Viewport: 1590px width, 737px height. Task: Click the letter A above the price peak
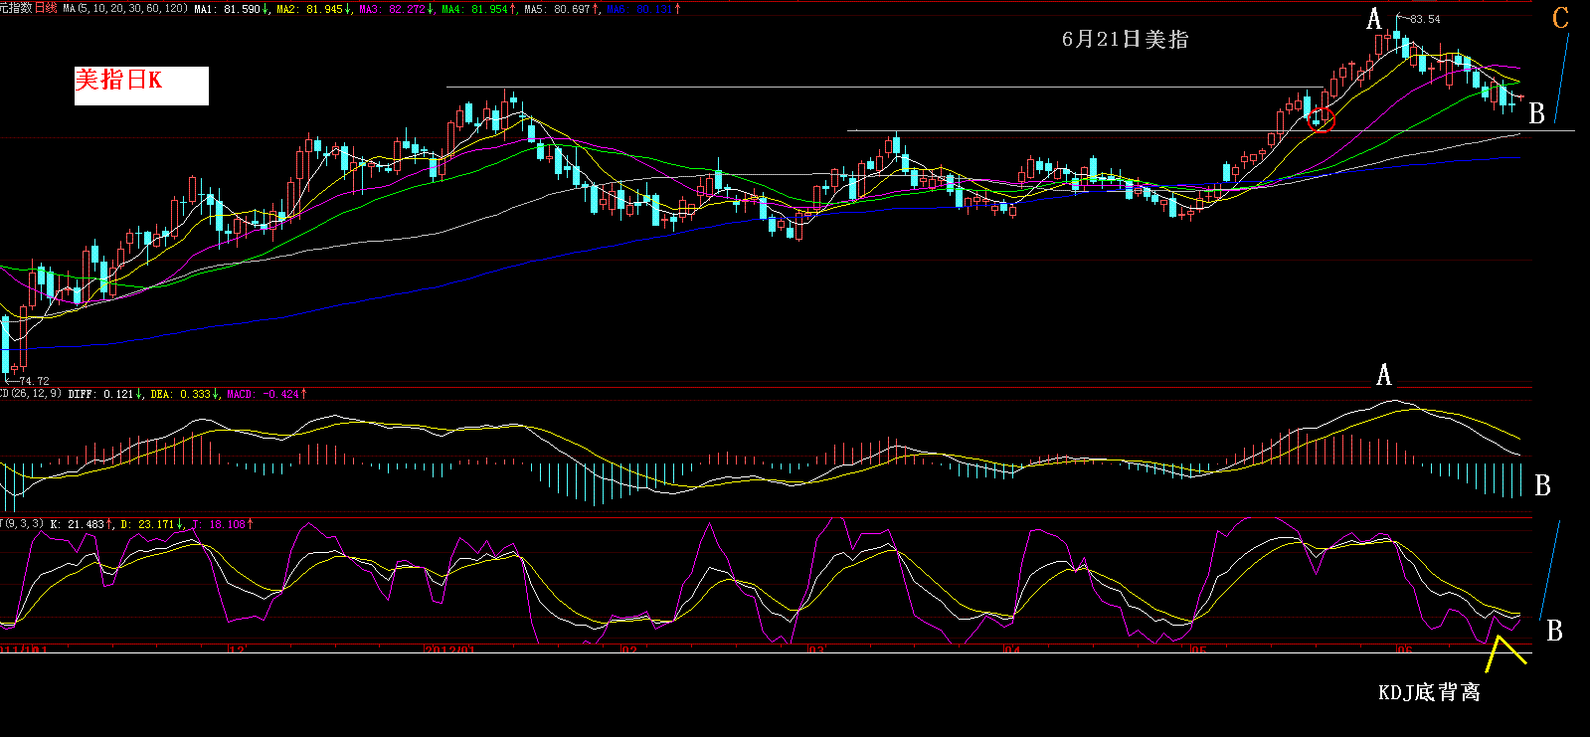tap(1374, 19)
